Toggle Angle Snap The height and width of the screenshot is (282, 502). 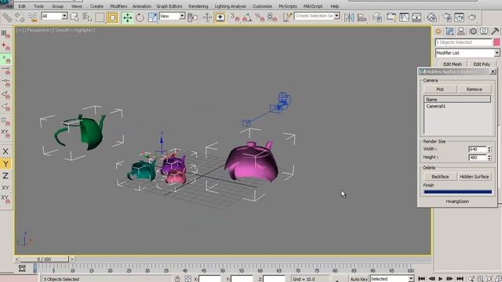point(247,17)
